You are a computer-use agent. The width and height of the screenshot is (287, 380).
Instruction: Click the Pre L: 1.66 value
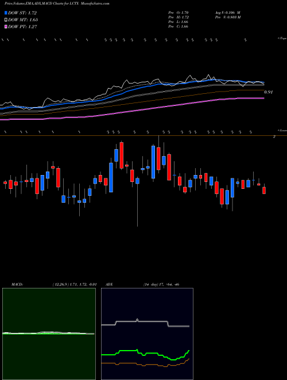pos(179,22)
